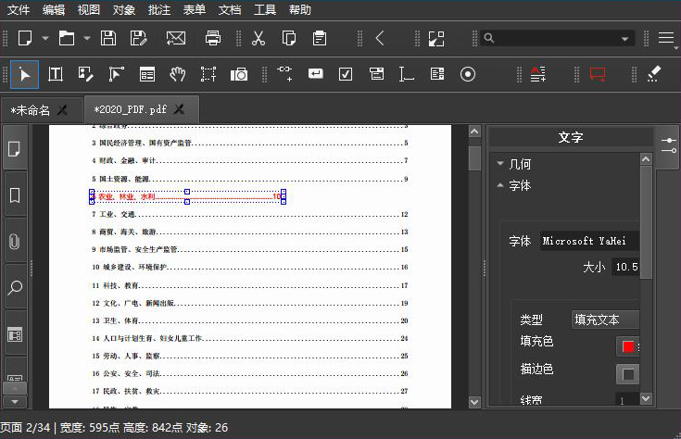Open the search panel with the magnifier icon
Viewport: 681px width, 439px height.
pyautogui.click(x=15, y=287)
